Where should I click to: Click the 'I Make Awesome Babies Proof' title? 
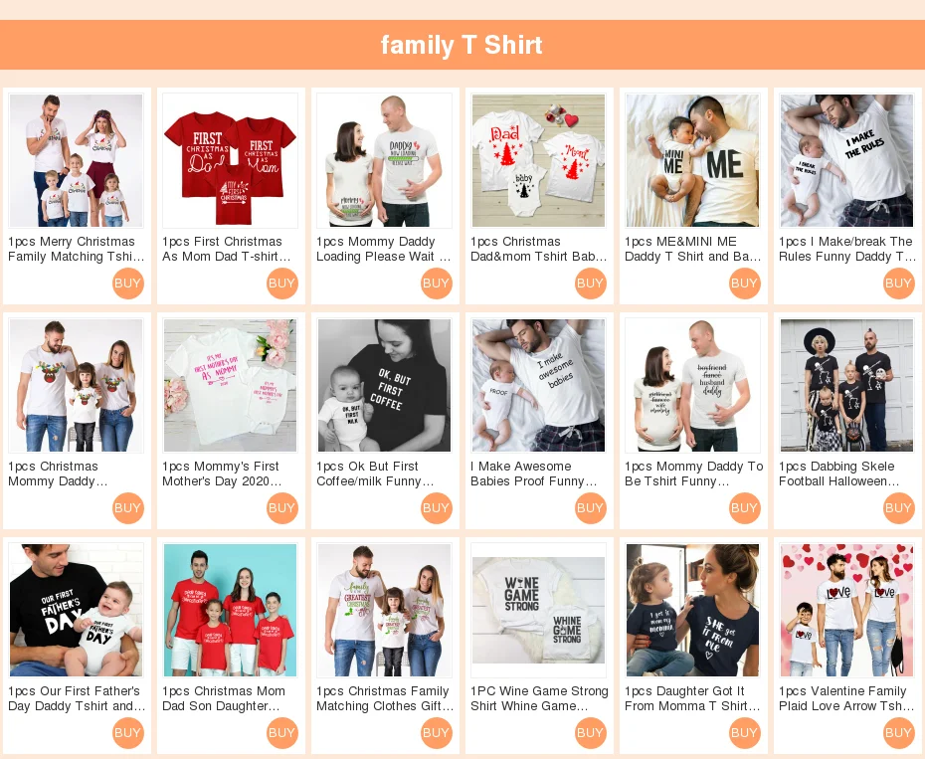[x=534, y=474]
